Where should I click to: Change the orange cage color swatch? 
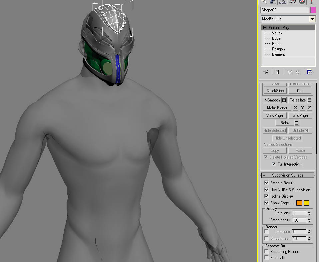pyautogui.click(x=299, y=203)
